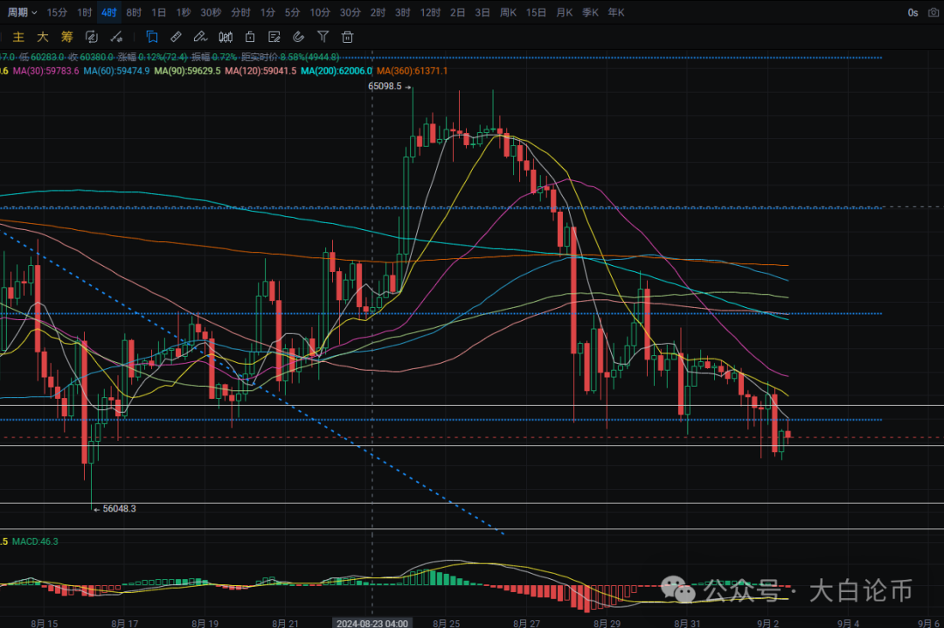Switch to the 8时 timeframe
944x628 pixels.
click(134, 12)
